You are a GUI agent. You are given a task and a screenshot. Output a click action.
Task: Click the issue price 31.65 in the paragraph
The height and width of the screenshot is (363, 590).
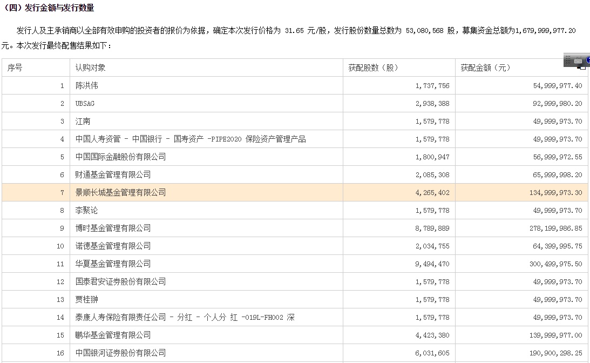click(x=294, y=30)
